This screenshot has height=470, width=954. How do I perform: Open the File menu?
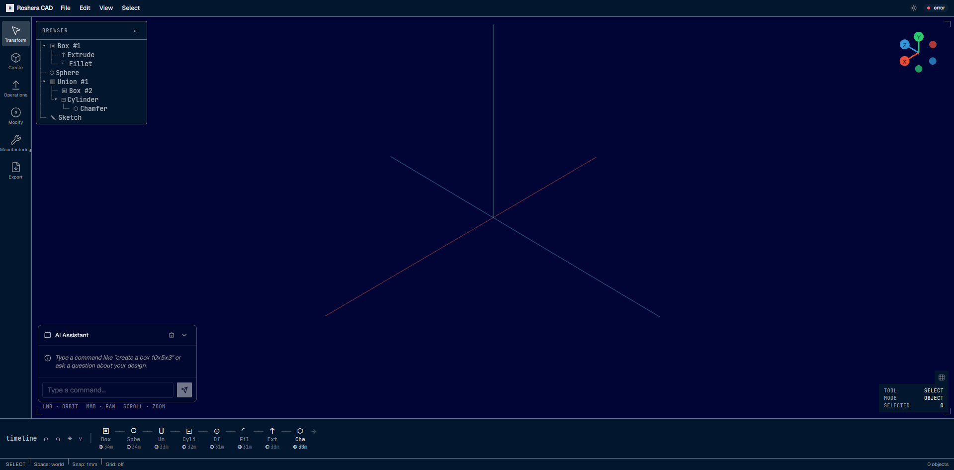point(66,8)
